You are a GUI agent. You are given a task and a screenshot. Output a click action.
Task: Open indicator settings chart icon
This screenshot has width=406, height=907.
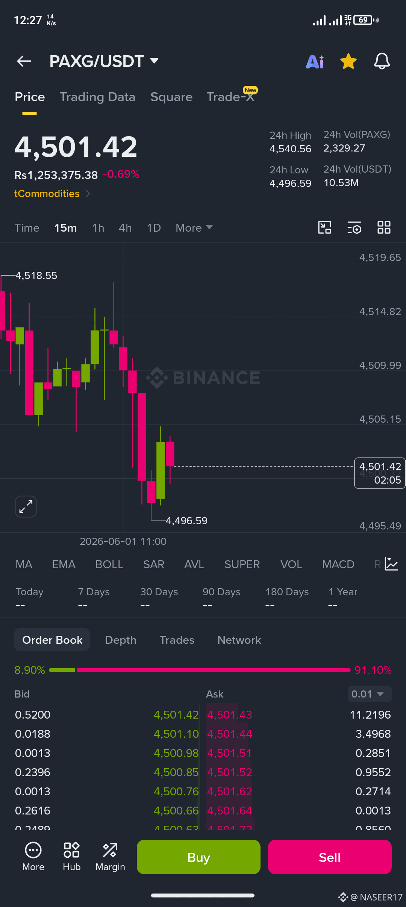click(x=391, y=564)
